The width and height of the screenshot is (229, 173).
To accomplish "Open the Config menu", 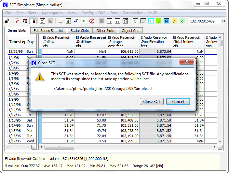I will point(87,13).
